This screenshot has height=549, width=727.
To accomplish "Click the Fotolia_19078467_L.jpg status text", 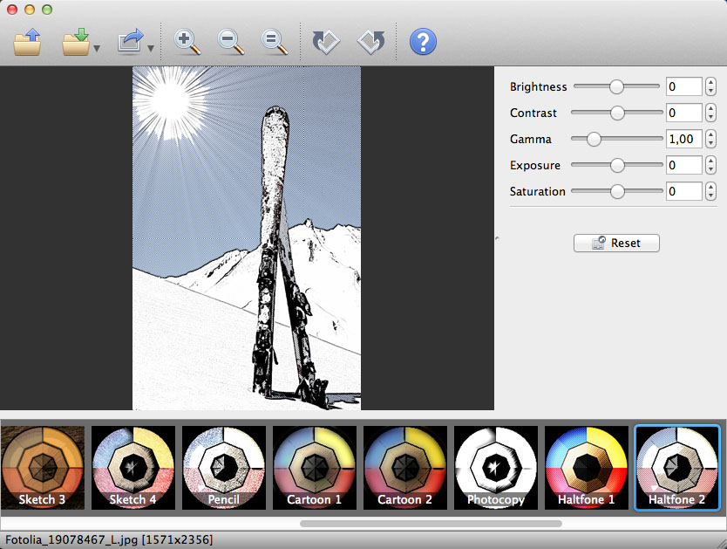I will click(x=109, y=539).
